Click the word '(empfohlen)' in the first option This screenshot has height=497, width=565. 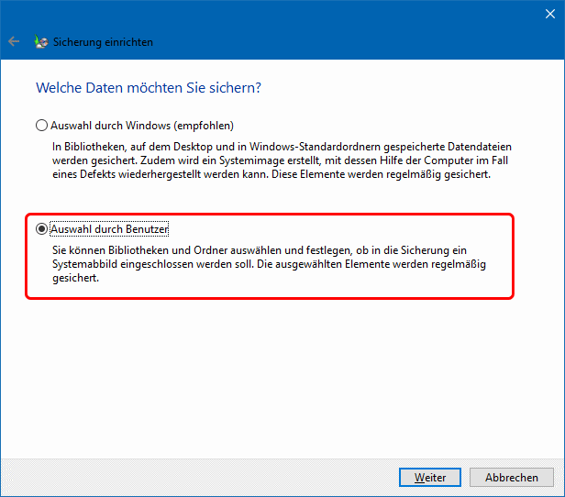[x=205, y=125]
